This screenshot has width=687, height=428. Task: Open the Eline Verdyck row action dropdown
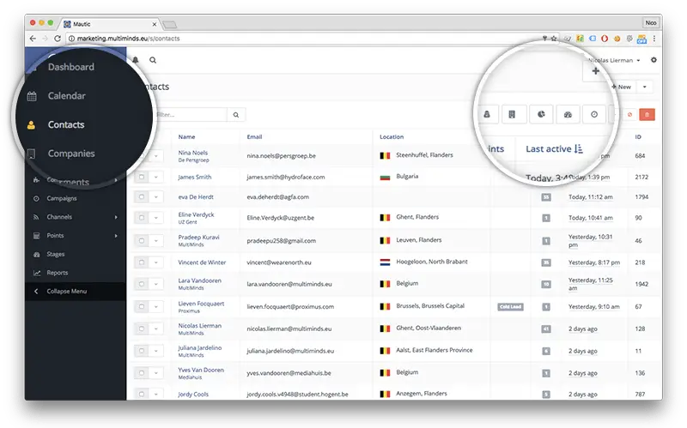click(156, 218)
